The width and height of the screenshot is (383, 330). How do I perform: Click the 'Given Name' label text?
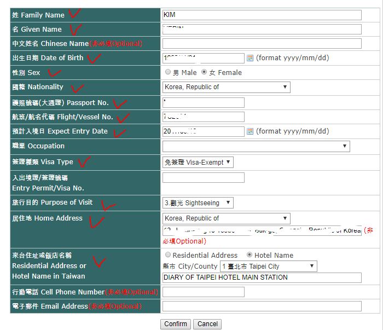pos(41,30)
